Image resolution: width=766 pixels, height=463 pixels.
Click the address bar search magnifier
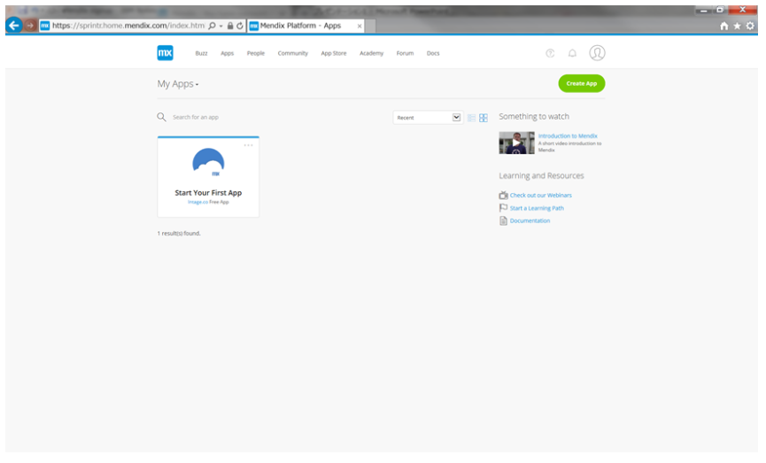pos(212,26)
